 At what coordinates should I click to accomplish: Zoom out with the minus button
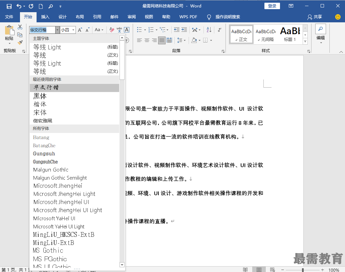tap(283, 270)
